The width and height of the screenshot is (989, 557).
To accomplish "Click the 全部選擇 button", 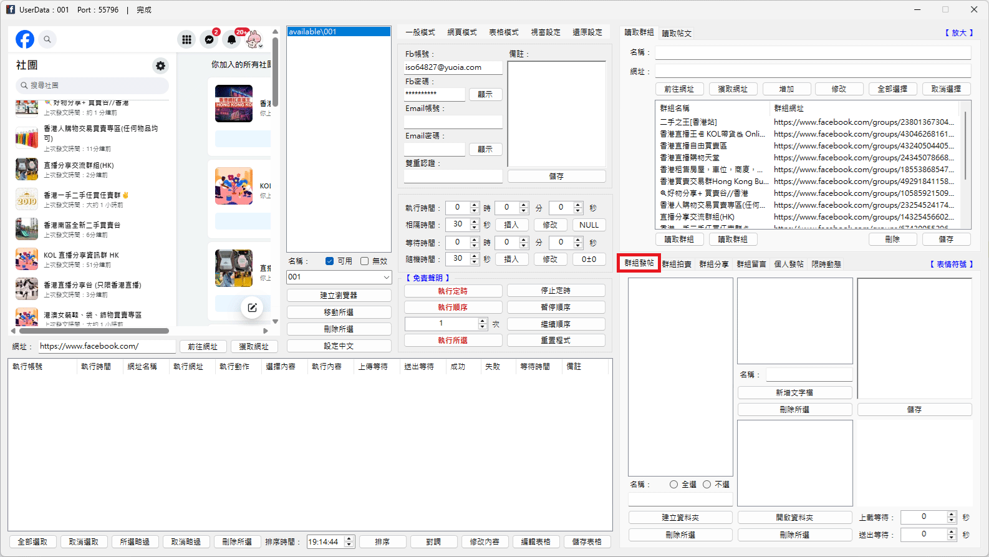I will 892,89.
